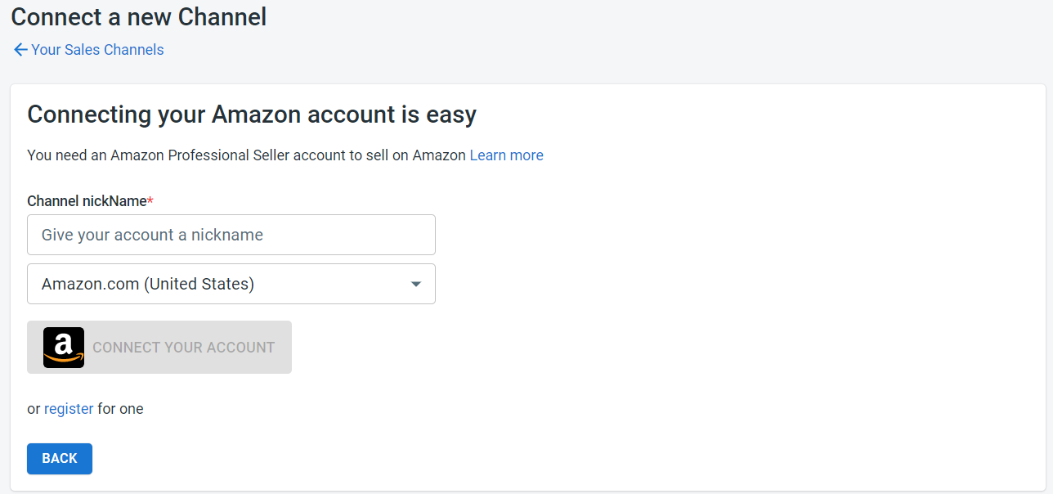Click the Connect a new Channel page title
The width and height of the screenshot is (1053, 494).
(139, 17)
